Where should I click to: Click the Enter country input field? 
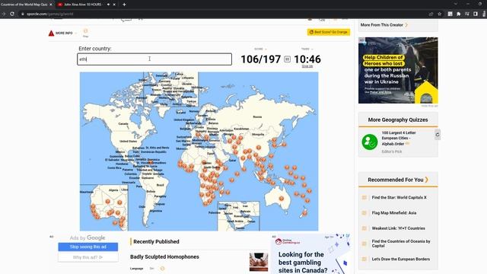tap(154, 59)
